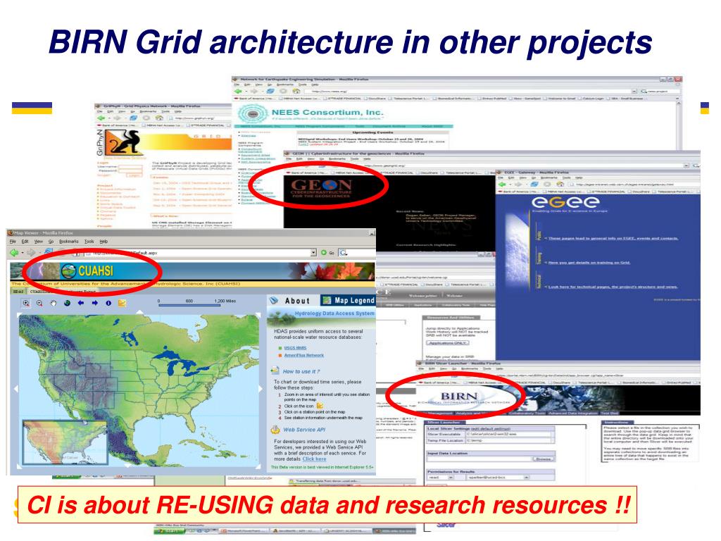Select the HDAS tab below CUAHSI banner

[18, 292]
